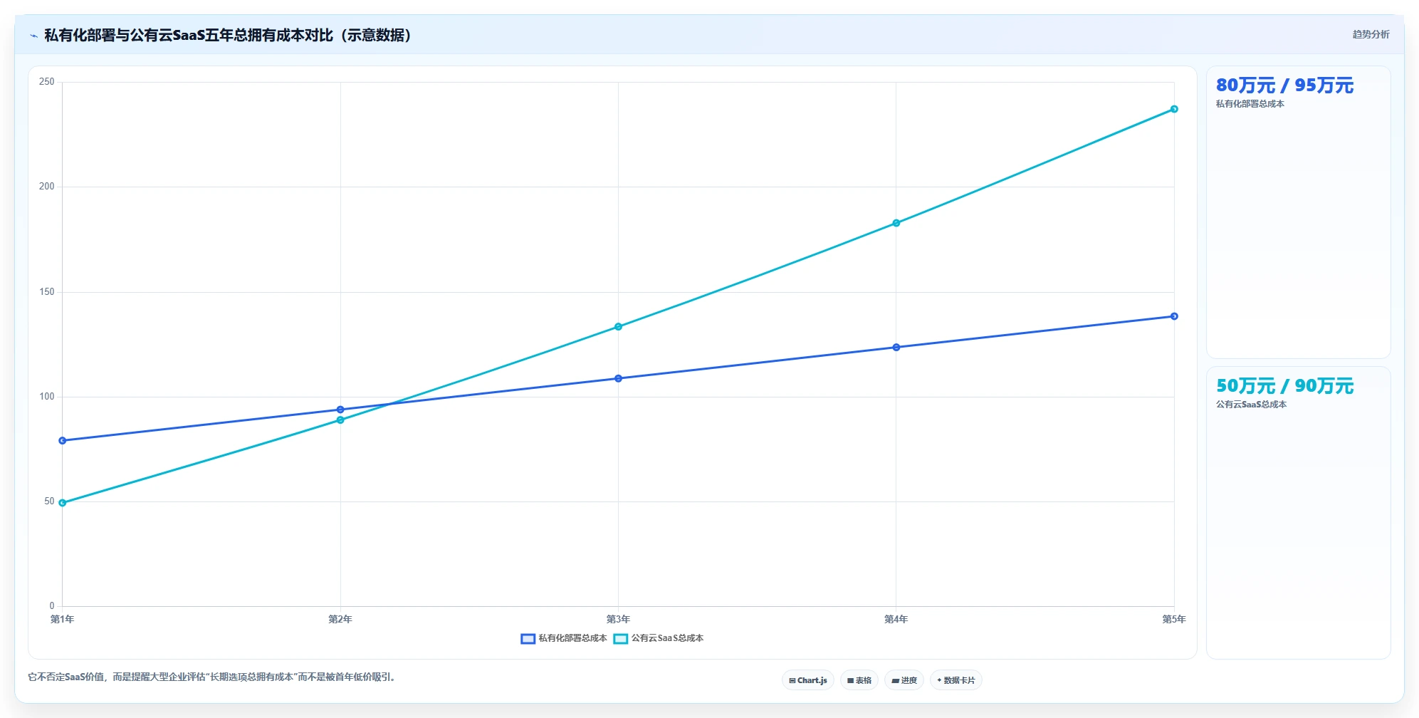Click the 50万元 / 90万元 stat value
1419x718 pixels.
click(1284, 386)
